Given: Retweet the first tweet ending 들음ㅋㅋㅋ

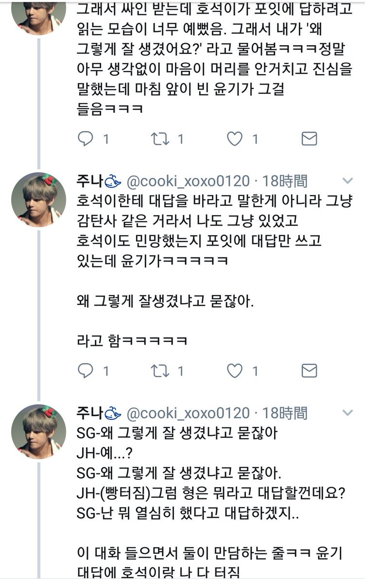Looking at the screenshot, I should coord(159,139).
